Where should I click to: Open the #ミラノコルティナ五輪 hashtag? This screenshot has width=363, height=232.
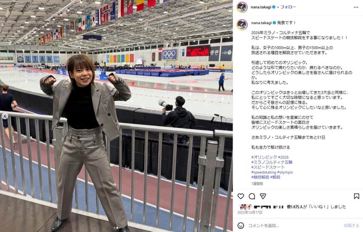click(272, 162)
